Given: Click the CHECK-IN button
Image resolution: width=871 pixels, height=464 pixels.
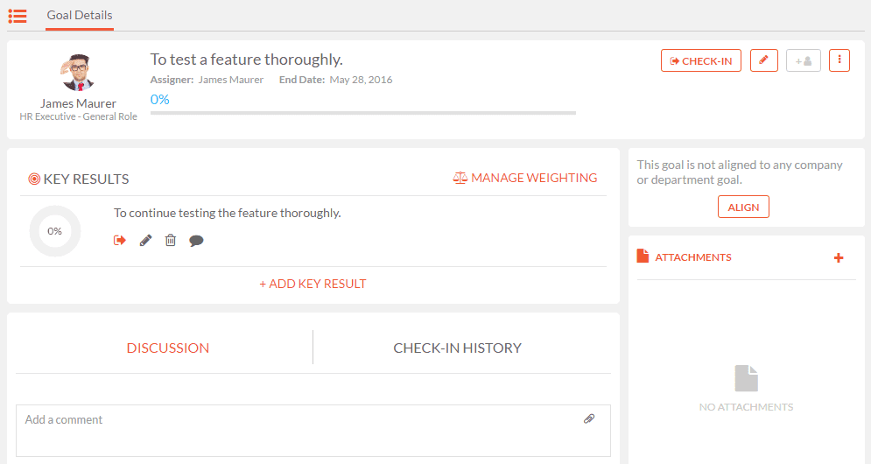Looking at the screenshot, I should pos(701,60).
